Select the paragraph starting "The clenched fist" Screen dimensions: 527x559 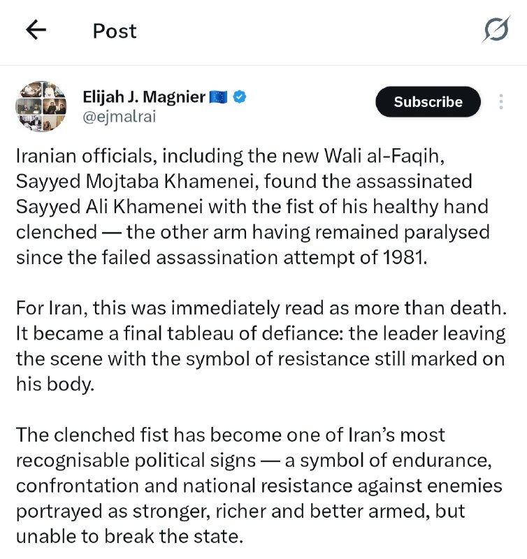[259, 486]
